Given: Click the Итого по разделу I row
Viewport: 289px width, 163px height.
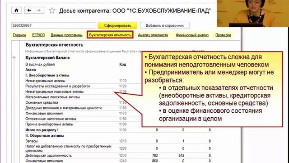Looking at the screenshot, I should [x=118, y=130].
